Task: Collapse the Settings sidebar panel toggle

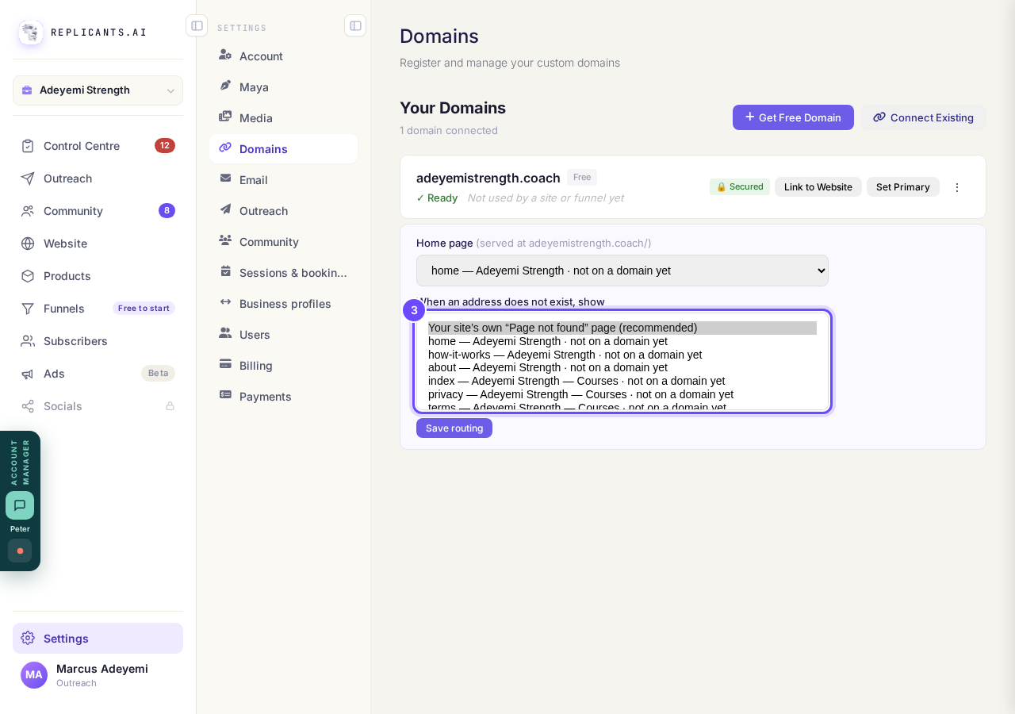Action: coord(355,25)
